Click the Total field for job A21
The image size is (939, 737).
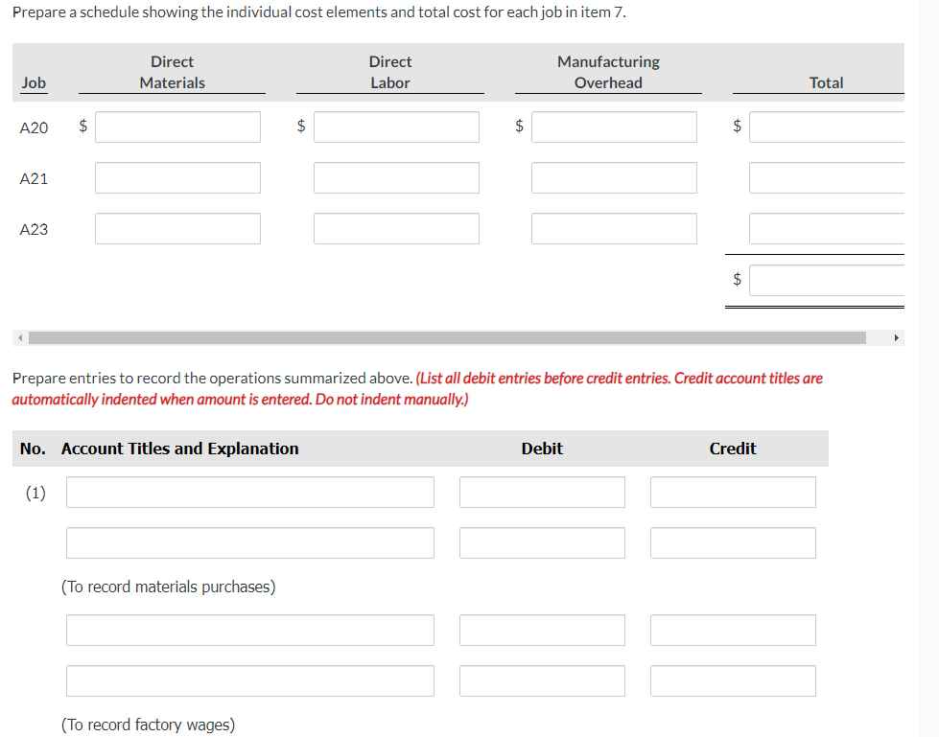coord(830,176)
